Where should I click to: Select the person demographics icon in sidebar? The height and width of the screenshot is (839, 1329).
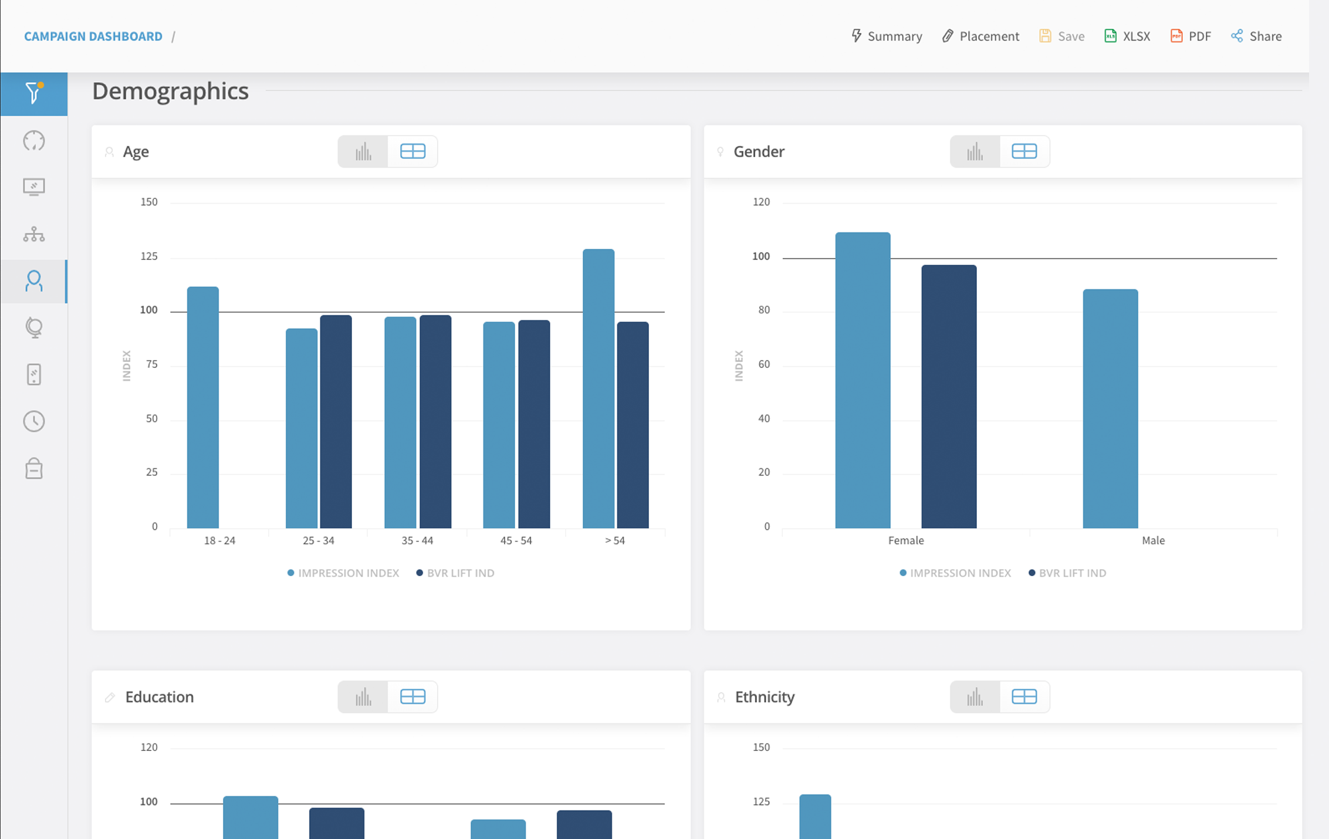pos(34,281)
